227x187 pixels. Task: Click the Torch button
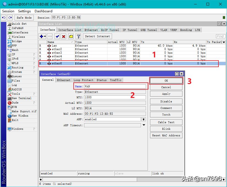tap(166, 115)
